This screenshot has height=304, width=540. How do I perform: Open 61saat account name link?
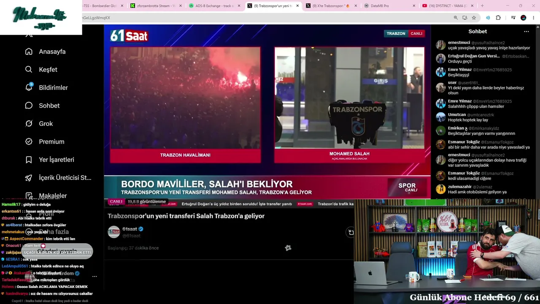130,229
